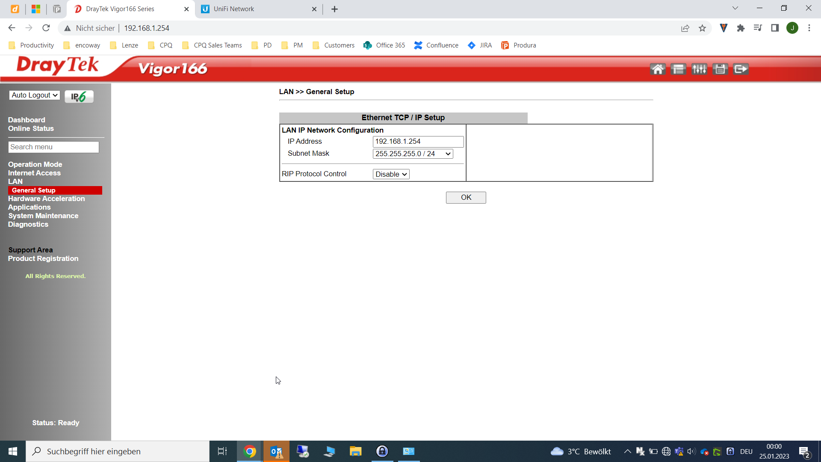Open the Applications menu
Image resolution: width=821 pixels, height=462 pixels.
click(x=29, y=207)
